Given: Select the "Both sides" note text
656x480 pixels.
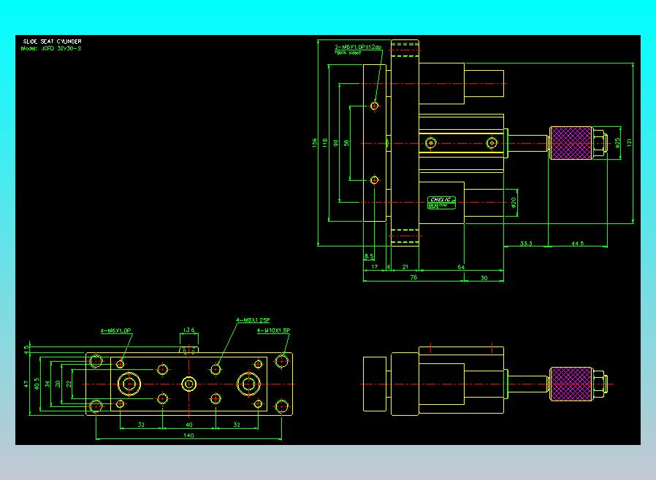Looking at the screenshot, I should (x=347, y=53).
